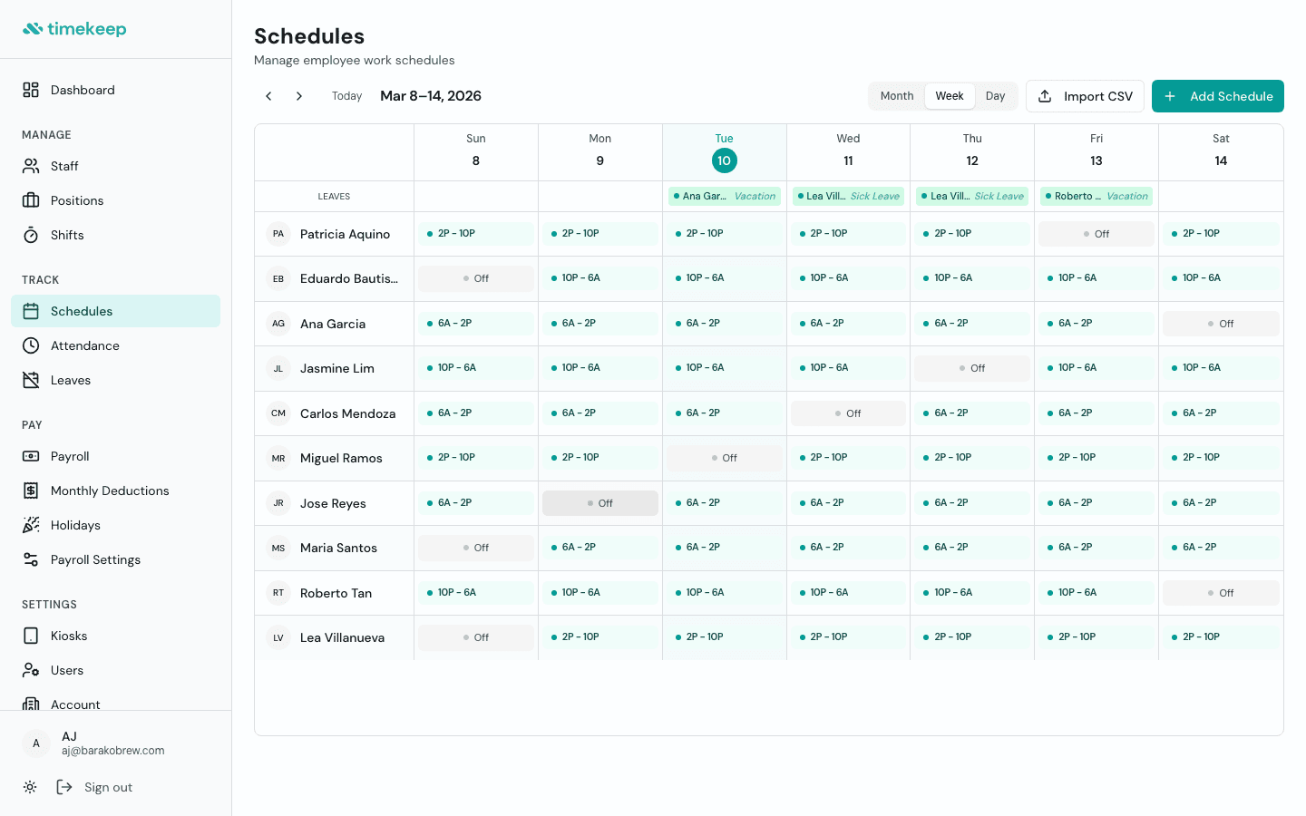The image size is (1306, 816).
Task: Click the Shifts clock icon
Action: tap(31, 235)
